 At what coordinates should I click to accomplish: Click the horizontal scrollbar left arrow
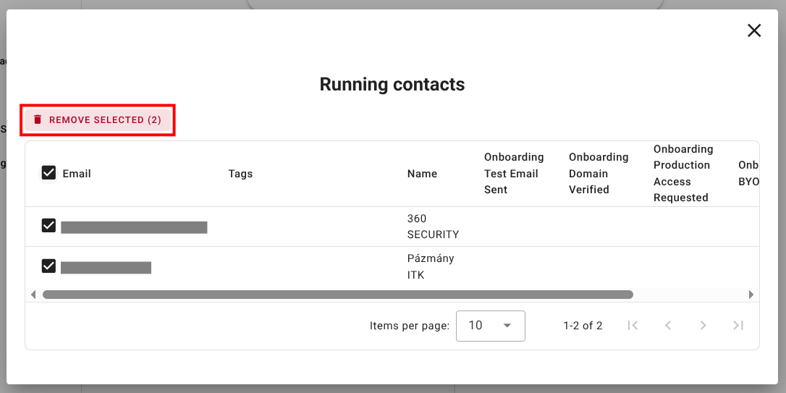coord(33,295)
